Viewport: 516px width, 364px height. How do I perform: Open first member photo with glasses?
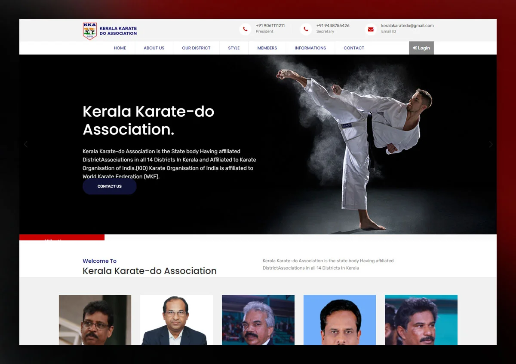(x=95, y=320)
